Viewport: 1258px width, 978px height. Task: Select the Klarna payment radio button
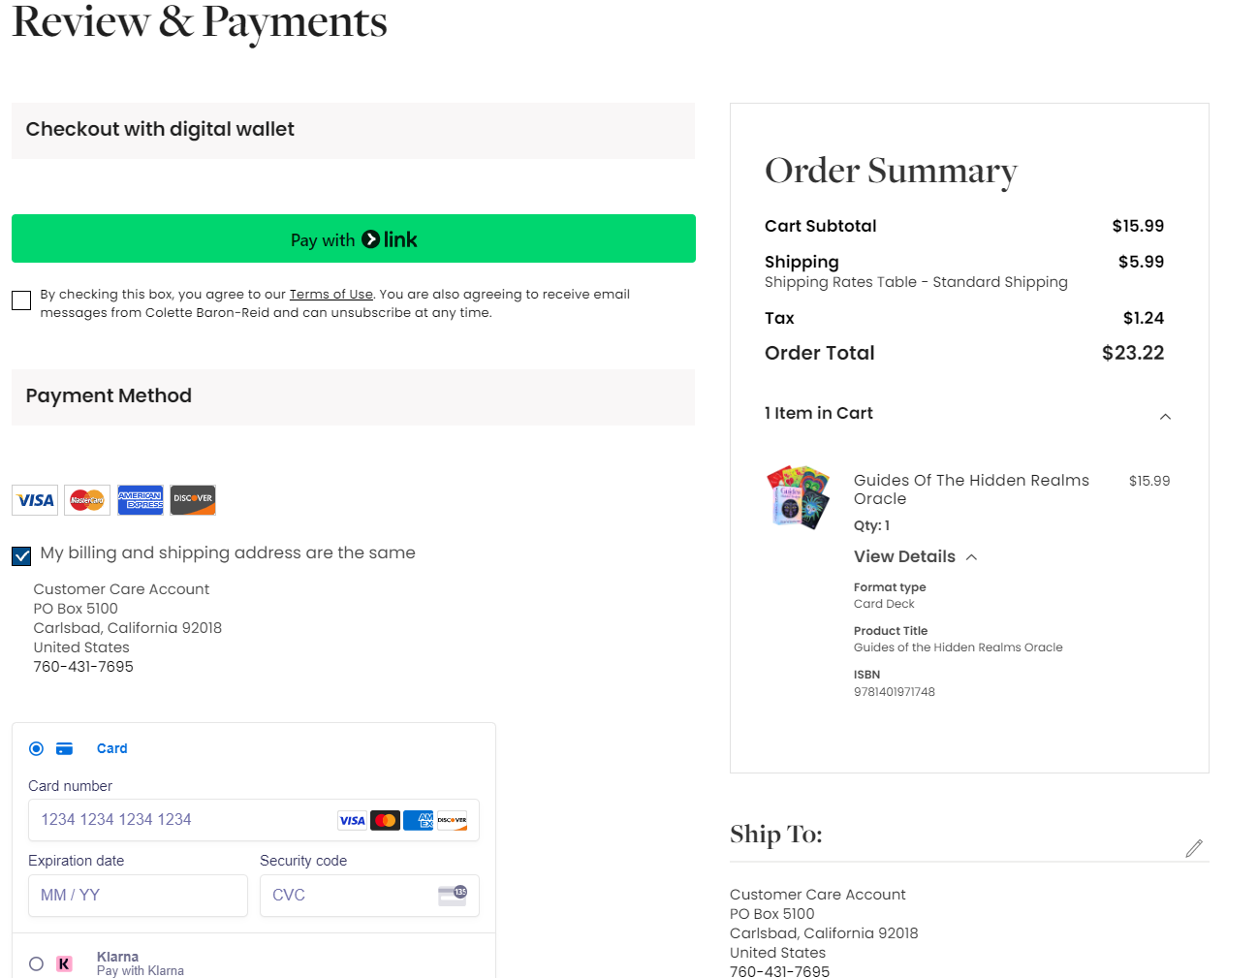pos(36,963)
